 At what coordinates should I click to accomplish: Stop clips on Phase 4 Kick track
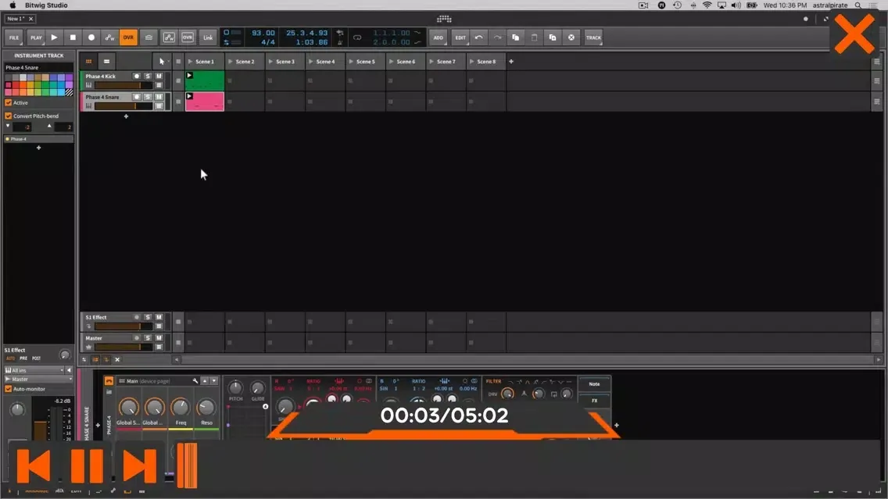tap(178, 80)
